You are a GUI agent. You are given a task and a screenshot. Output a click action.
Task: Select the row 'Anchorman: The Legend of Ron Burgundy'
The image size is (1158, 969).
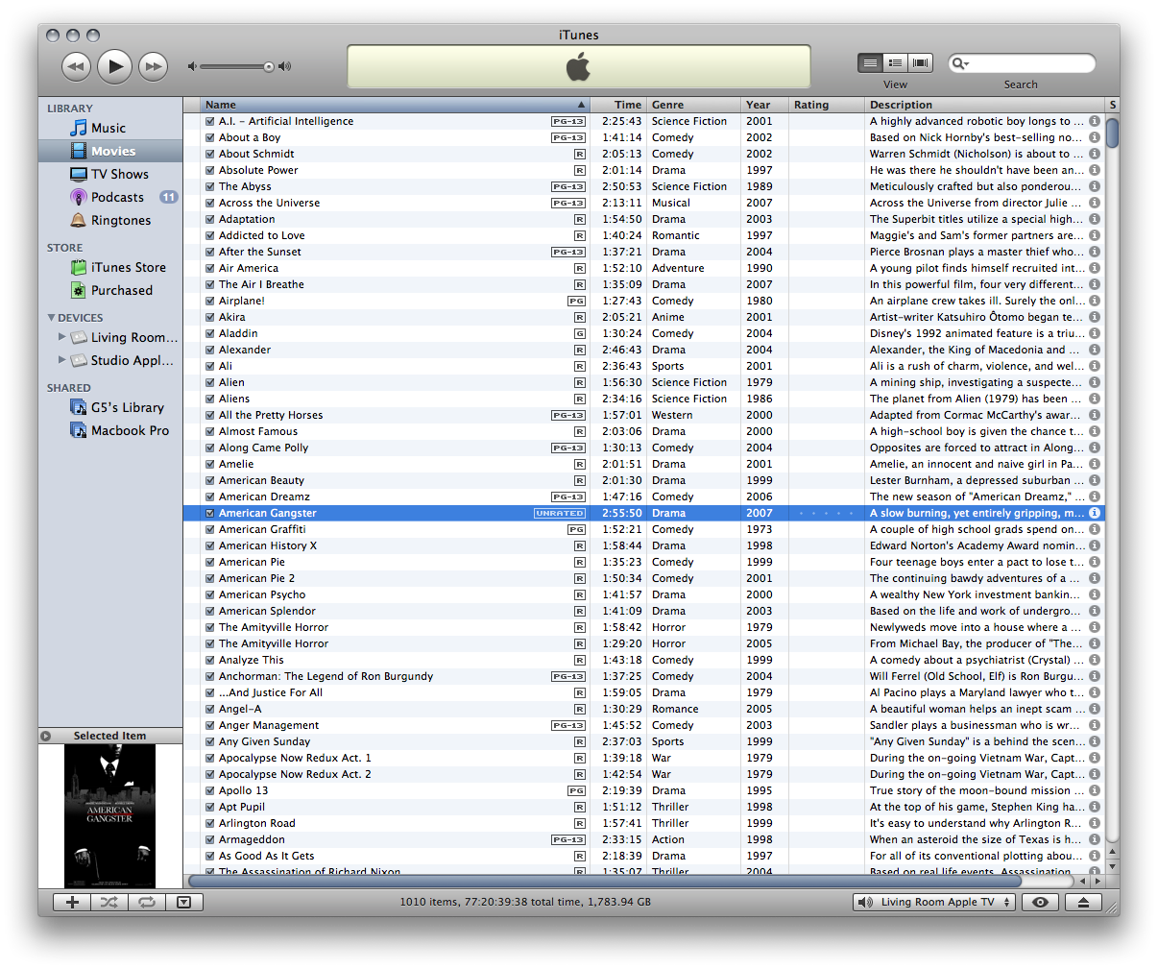click(643, 676)
